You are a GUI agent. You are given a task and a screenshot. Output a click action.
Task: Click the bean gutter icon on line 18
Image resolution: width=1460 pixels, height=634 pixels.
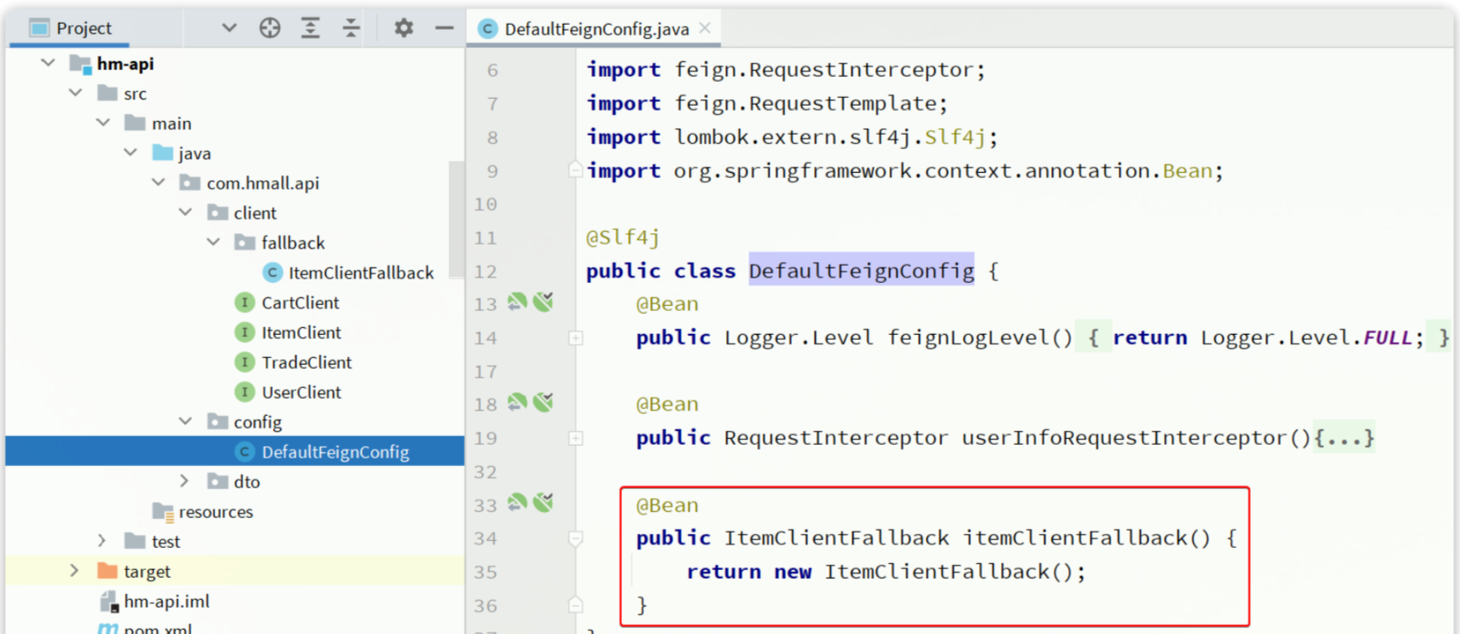coord(517,402)
